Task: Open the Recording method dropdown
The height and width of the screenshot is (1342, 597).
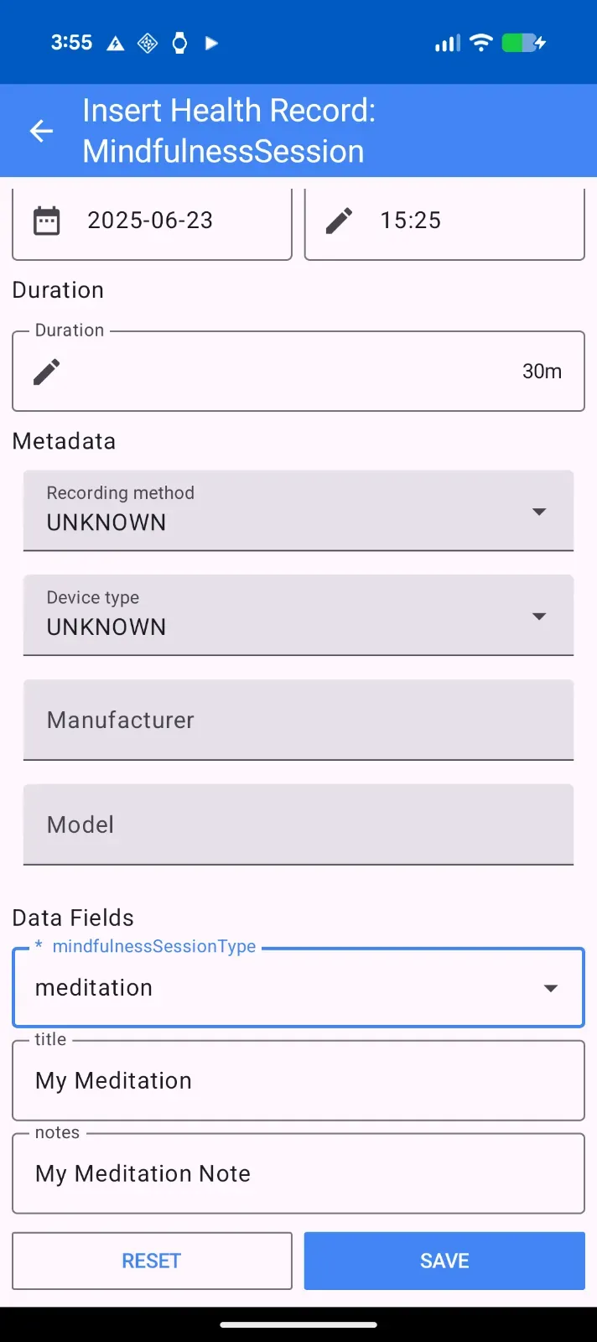Action: coord(298,511)
